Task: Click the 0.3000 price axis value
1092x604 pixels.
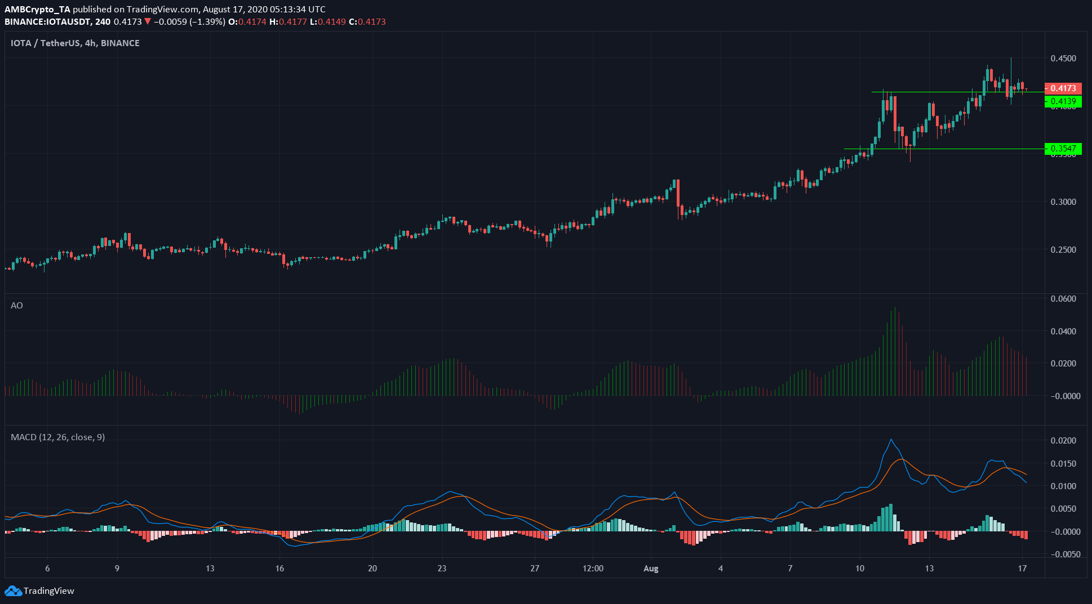Action: pos(1063,202)
